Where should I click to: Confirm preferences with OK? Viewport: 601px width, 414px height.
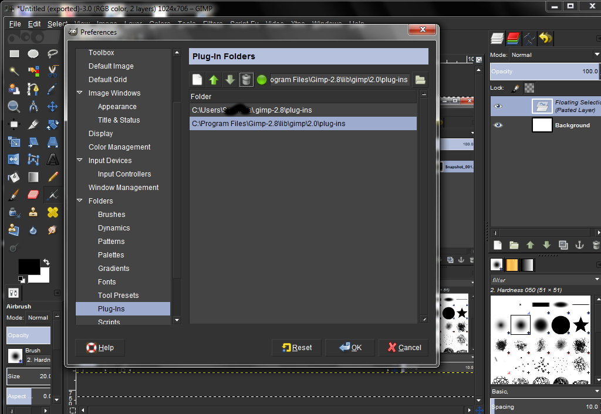point(350,347)
